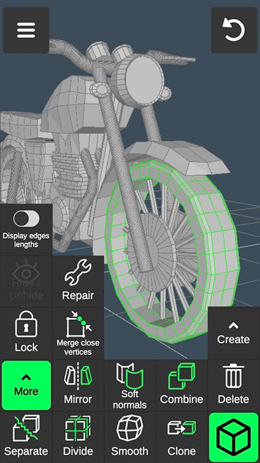Select the Repair wrench tool
This screenshot has width=260, height=463.
coord(78,281)
